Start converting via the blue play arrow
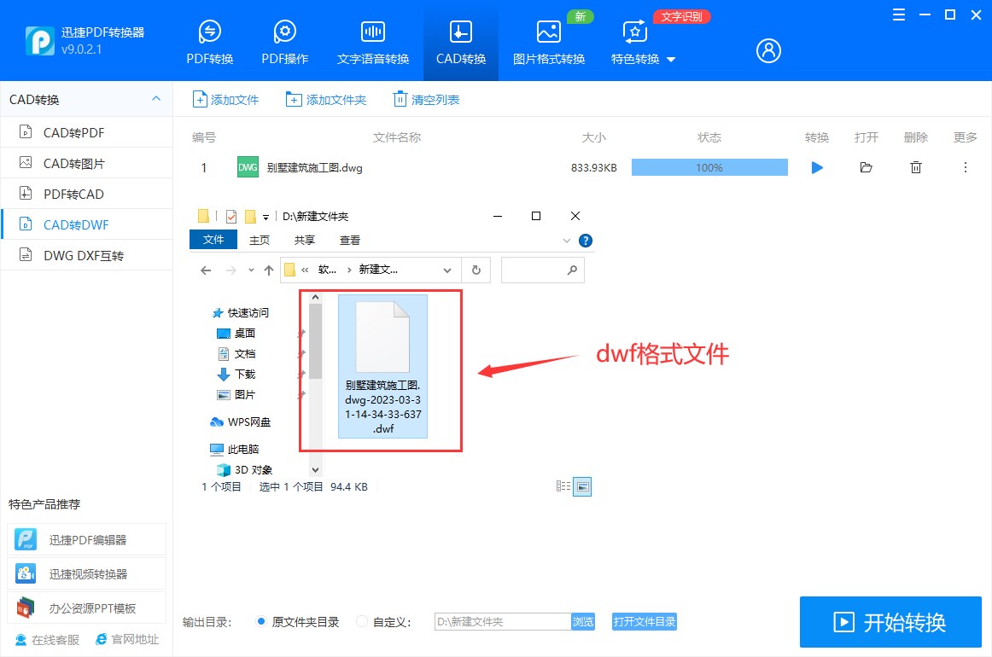Viewport: 992px width, 657px height. [816, 167]
